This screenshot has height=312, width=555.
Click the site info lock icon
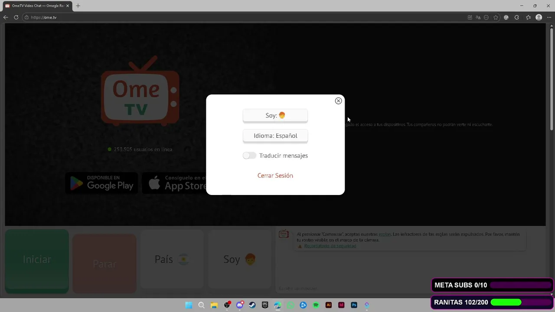click(x=26, y=17)
